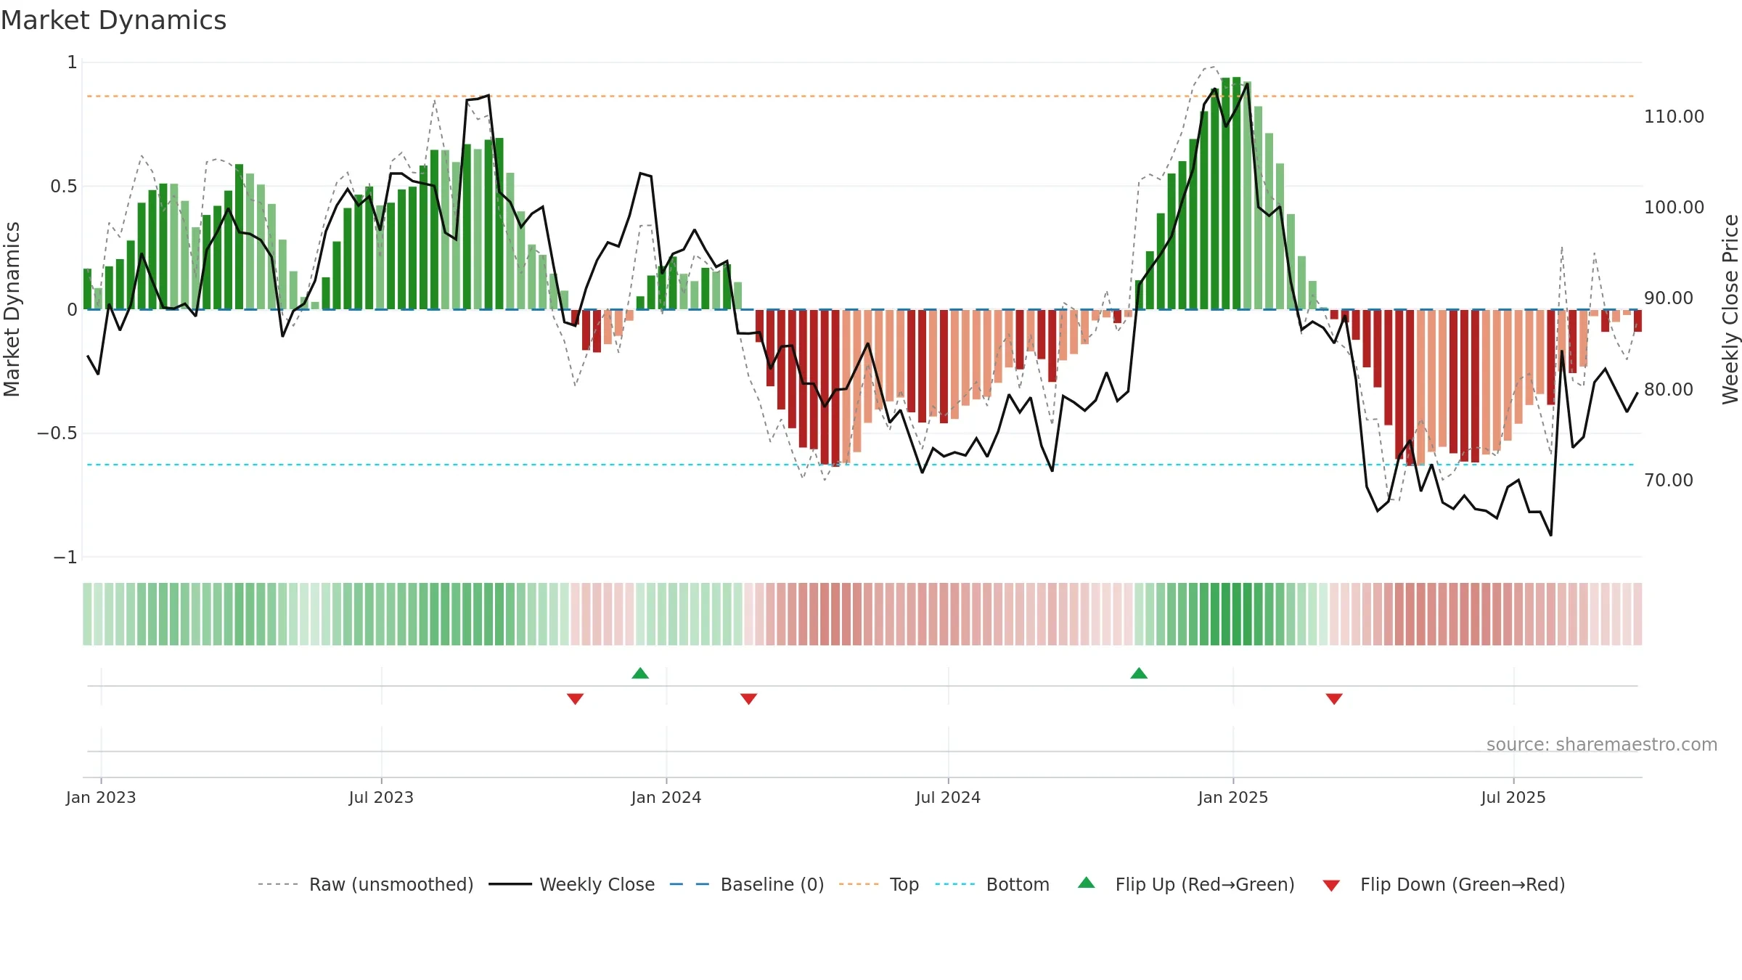This screenshot has width=1742, height=980.
Task: Click the Jan 2024 axis label
Action: (666, 797)
